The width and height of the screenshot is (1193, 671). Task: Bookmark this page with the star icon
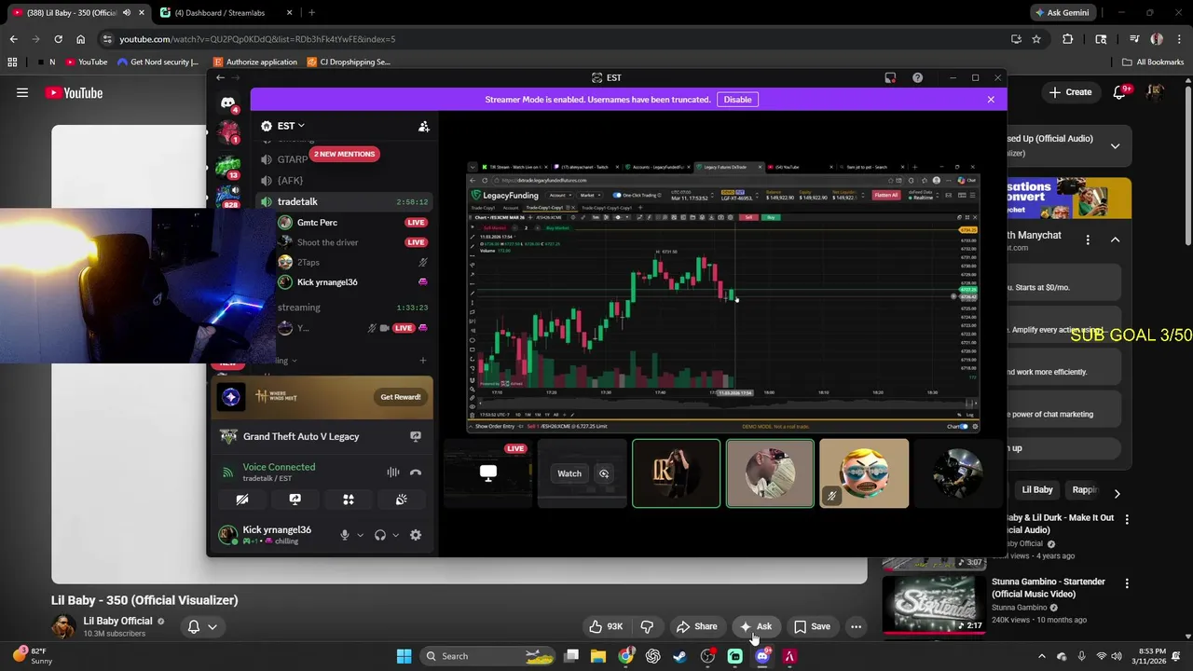click(x=1036, y=39)
